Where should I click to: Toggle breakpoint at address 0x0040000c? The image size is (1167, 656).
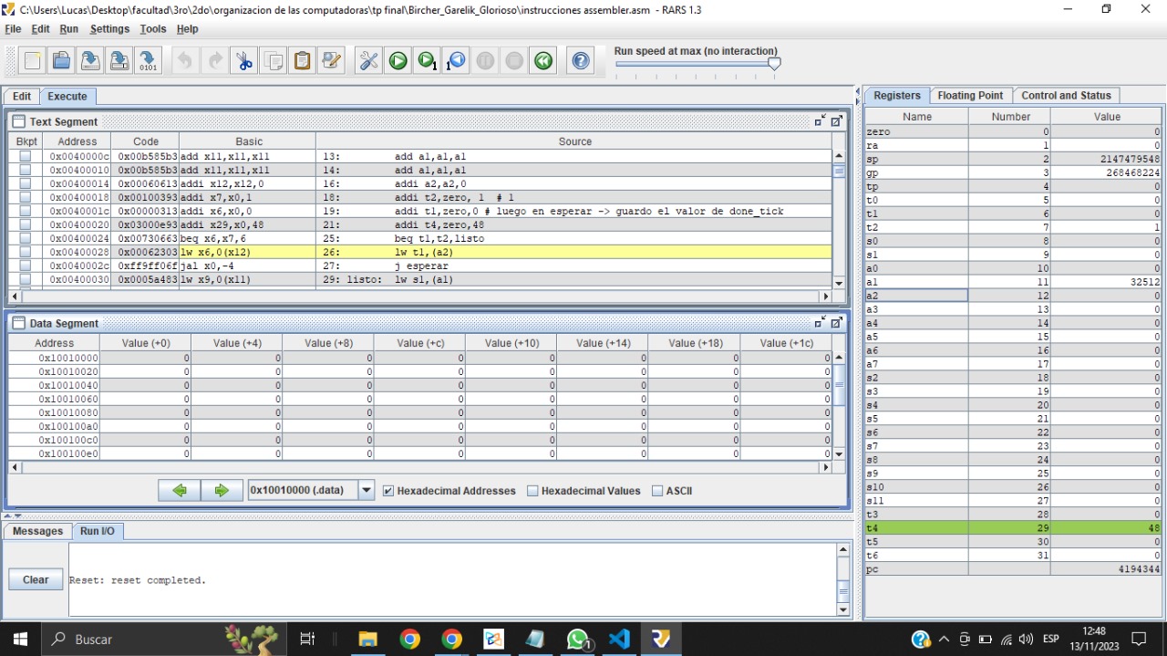(x=26, y=156)
